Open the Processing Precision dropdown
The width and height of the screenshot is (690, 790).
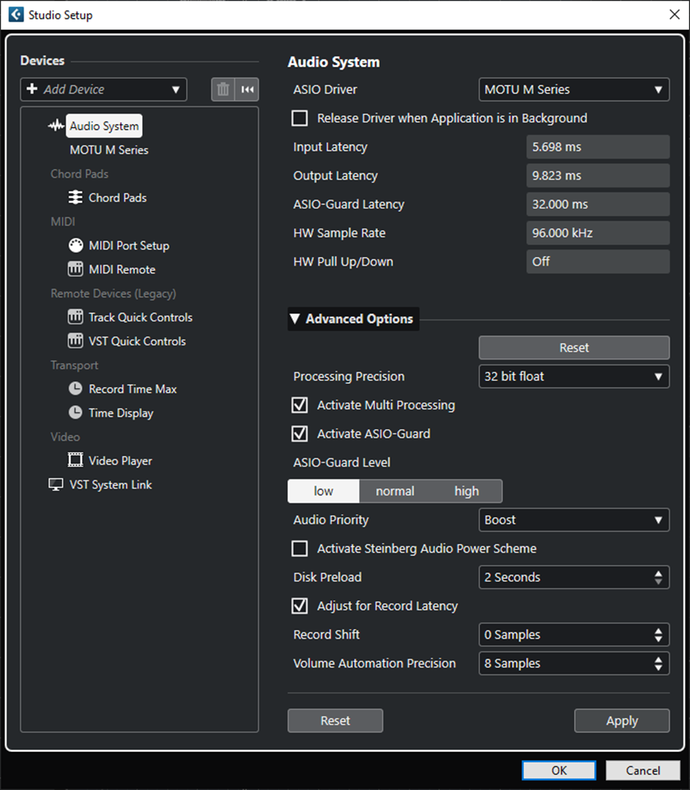[574, 376]
